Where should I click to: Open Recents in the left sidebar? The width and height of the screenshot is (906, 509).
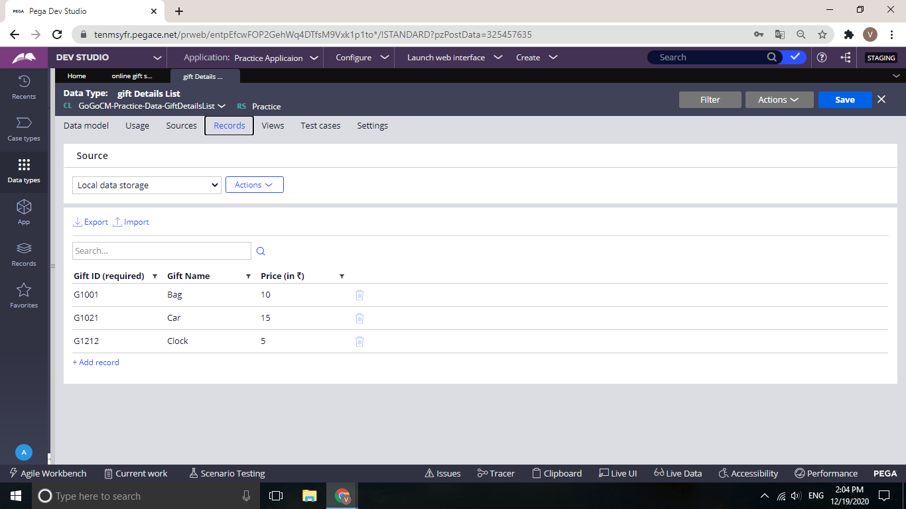tap(24, 87)
